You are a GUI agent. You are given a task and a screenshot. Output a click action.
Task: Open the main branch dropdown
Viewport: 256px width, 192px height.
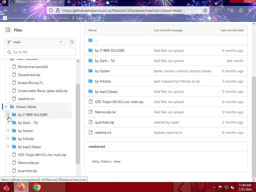(x=35, y=42)
